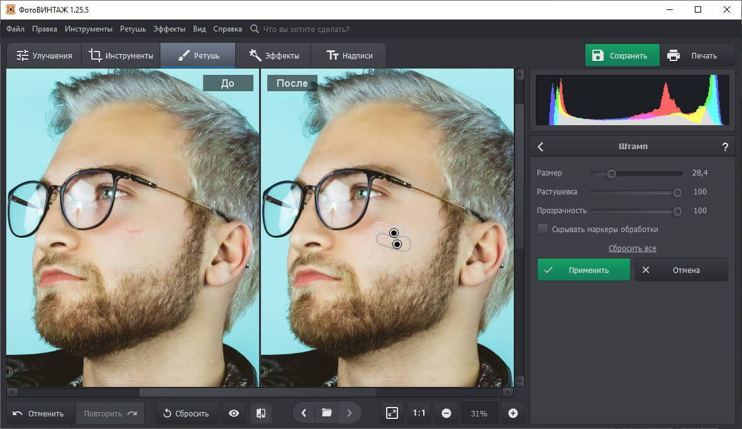742x429 pixels.
Task: Open the help question mark in Штамп panel
Action: [725, 147]
